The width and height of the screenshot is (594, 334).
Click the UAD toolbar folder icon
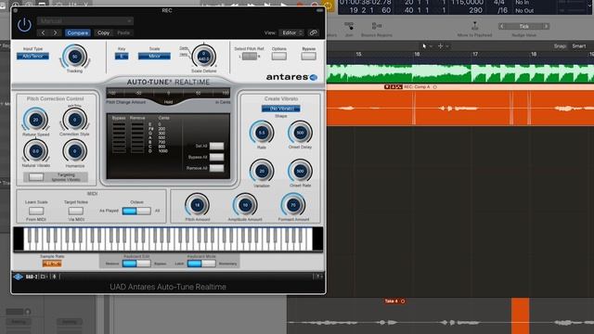(x=43, y=276)
